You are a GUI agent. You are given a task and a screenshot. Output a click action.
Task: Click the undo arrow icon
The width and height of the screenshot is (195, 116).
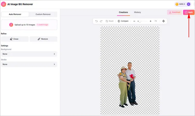point(96,21)
